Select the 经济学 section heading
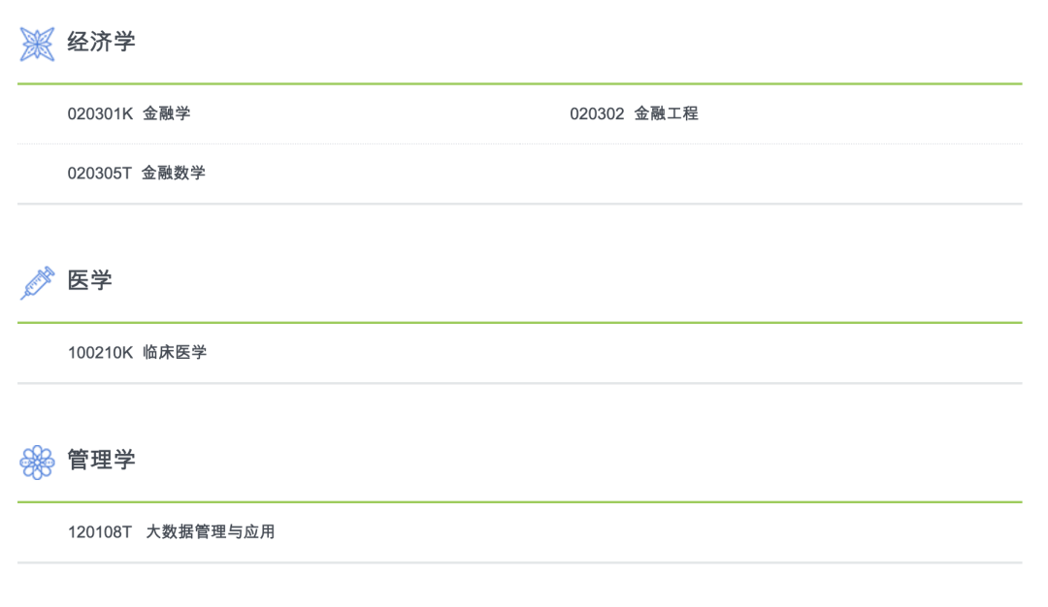Screen dimensions: 1048x607 point(101,42)
